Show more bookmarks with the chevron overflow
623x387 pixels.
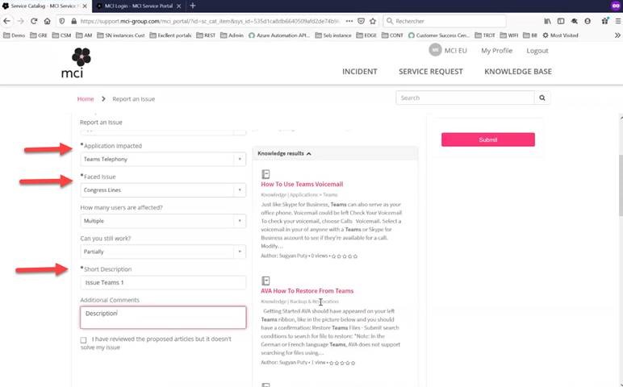click(x=617, y=35)
